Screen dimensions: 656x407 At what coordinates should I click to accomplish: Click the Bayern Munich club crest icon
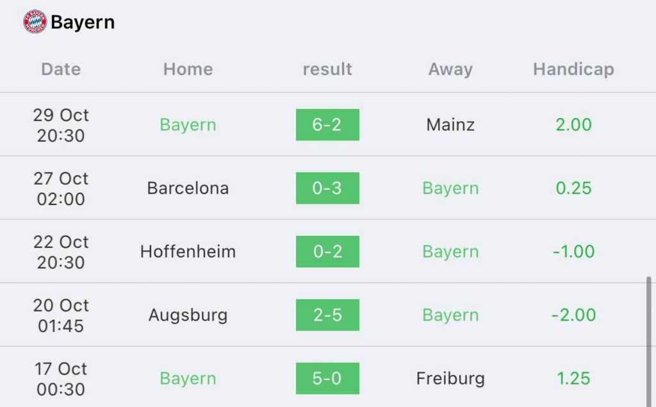(35, 21)
